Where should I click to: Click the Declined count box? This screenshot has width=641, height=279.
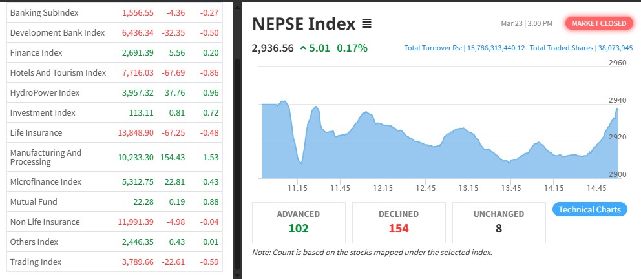(399, 222)
